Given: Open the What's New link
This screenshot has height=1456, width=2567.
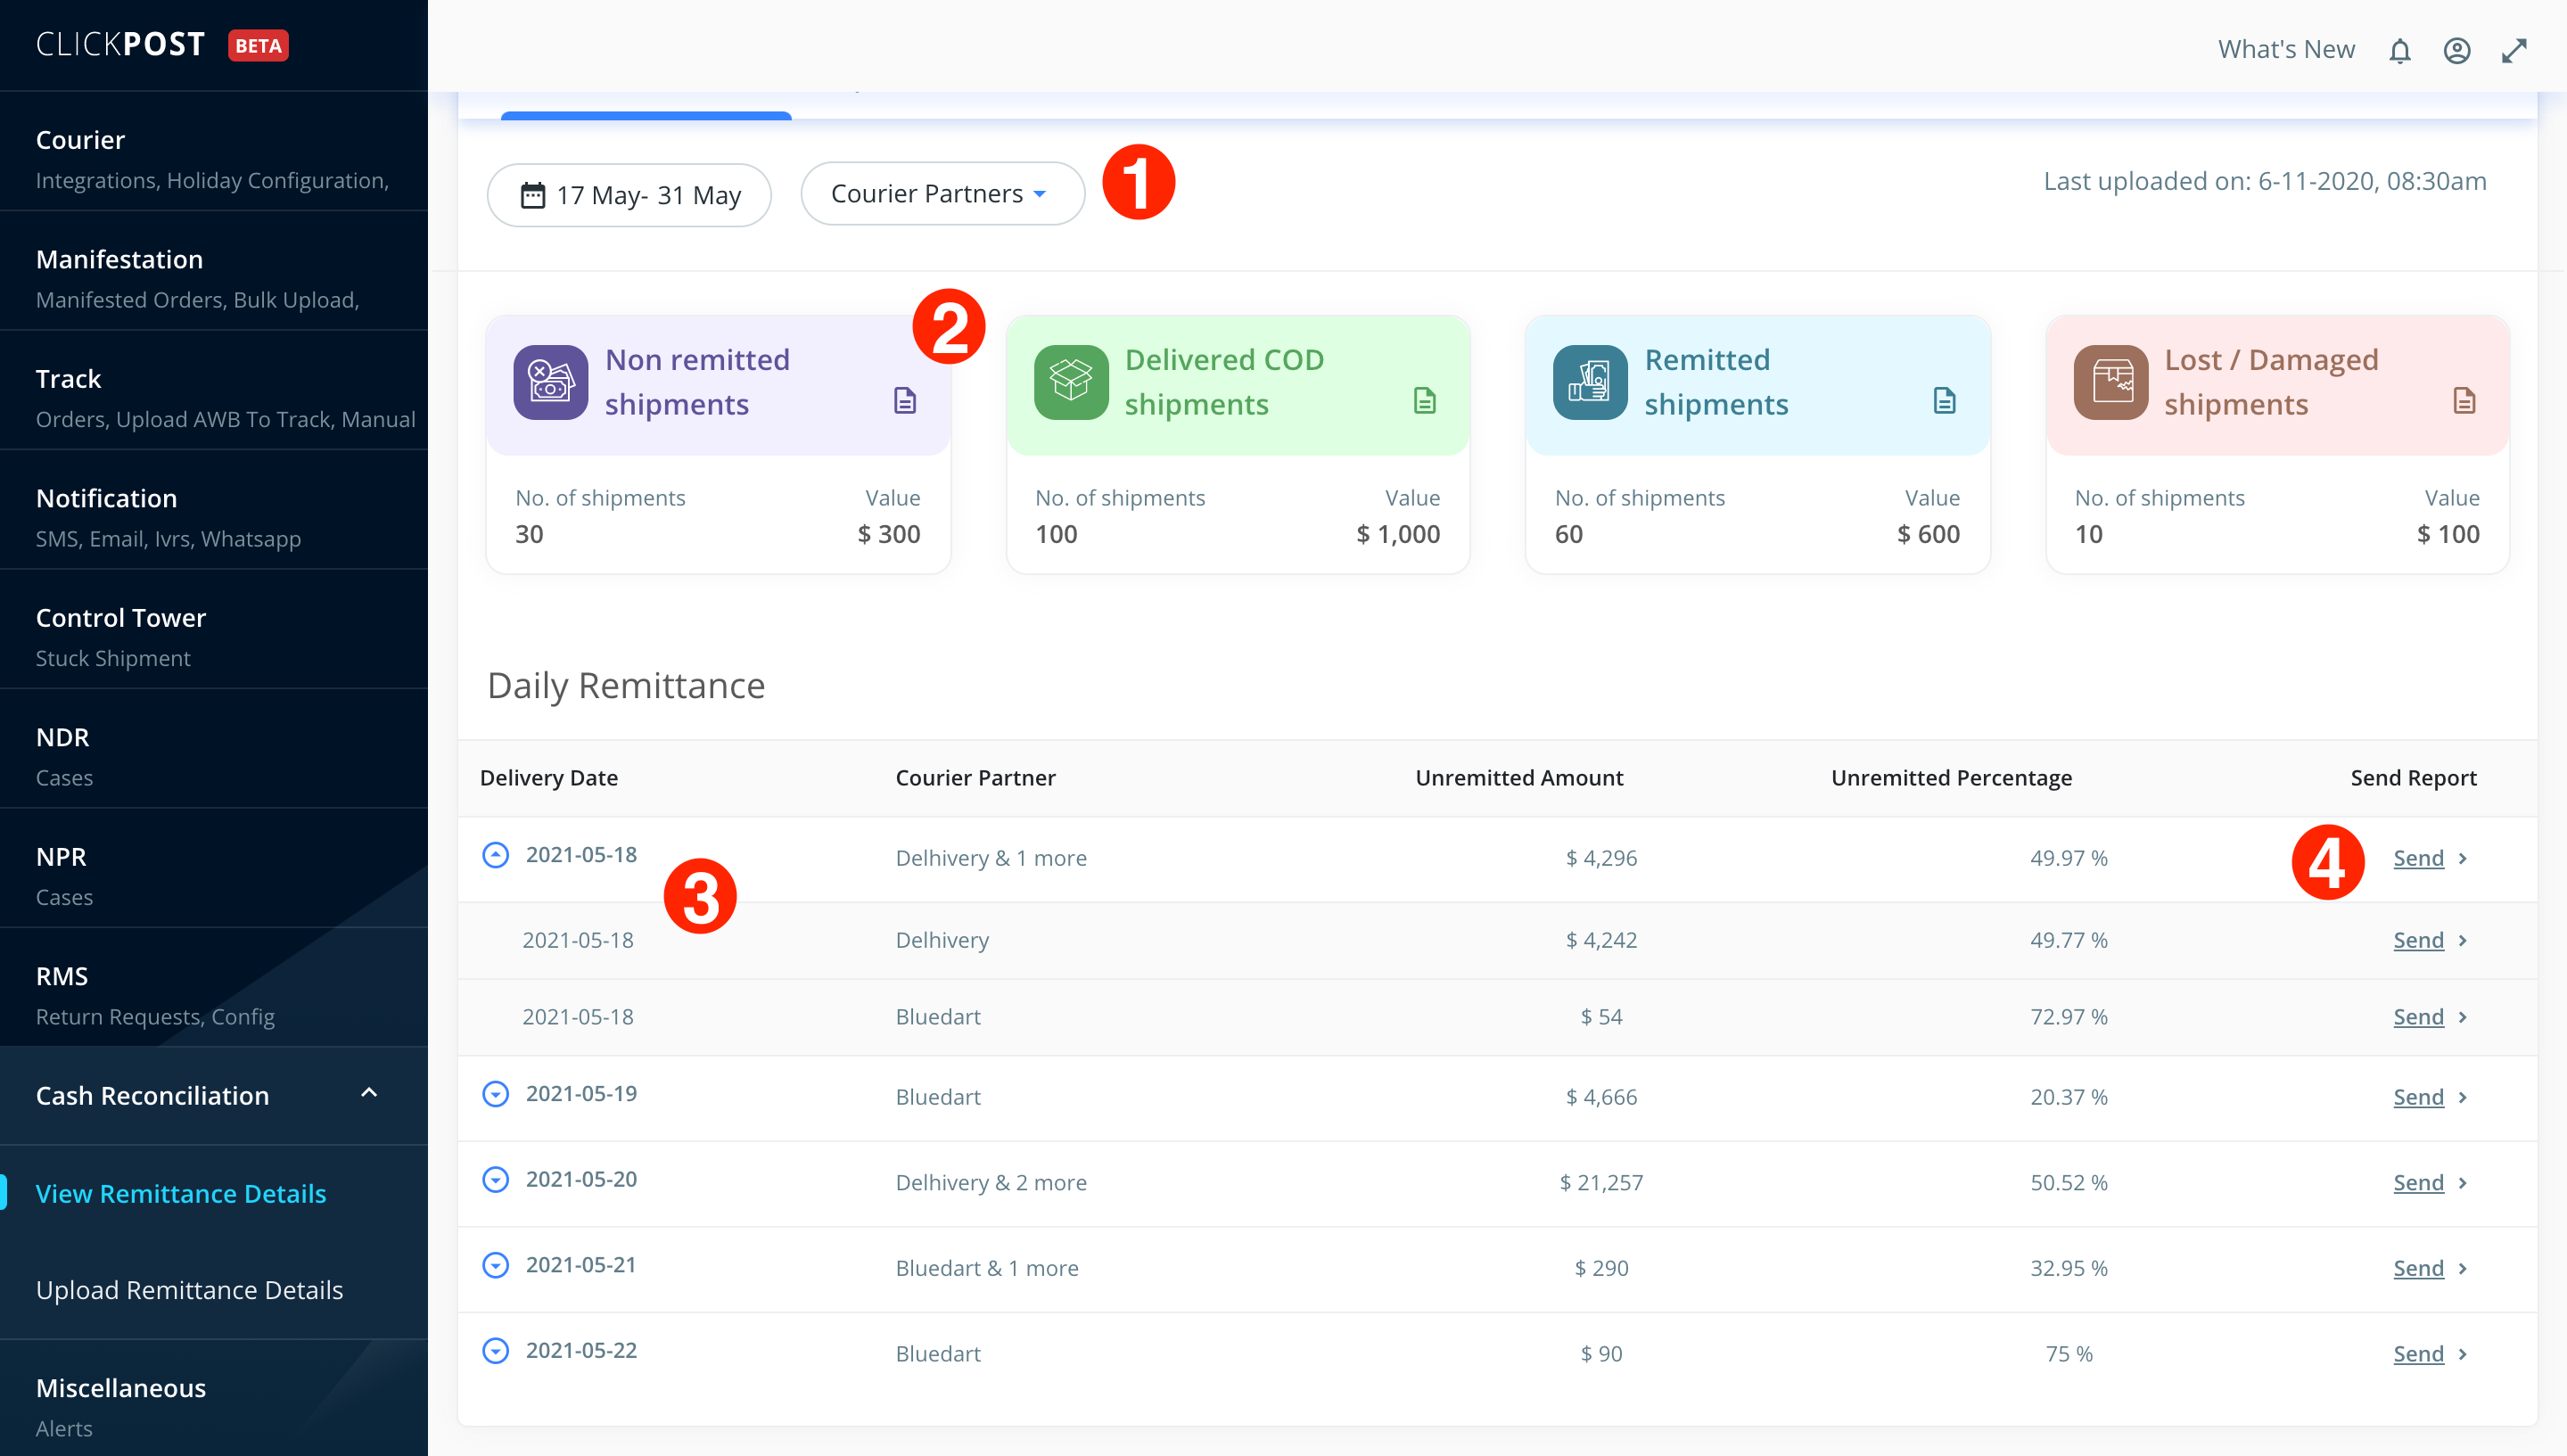Looking at the screenshot, I should click(x=2286, y=50).
